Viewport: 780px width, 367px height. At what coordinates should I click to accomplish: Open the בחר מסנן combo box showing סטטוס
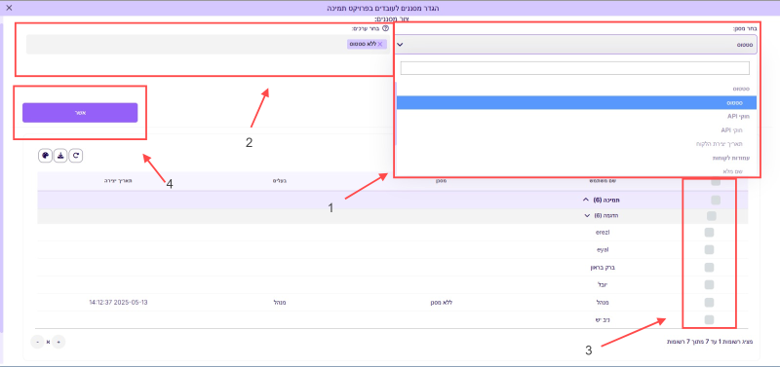click(x=576, y=44)
